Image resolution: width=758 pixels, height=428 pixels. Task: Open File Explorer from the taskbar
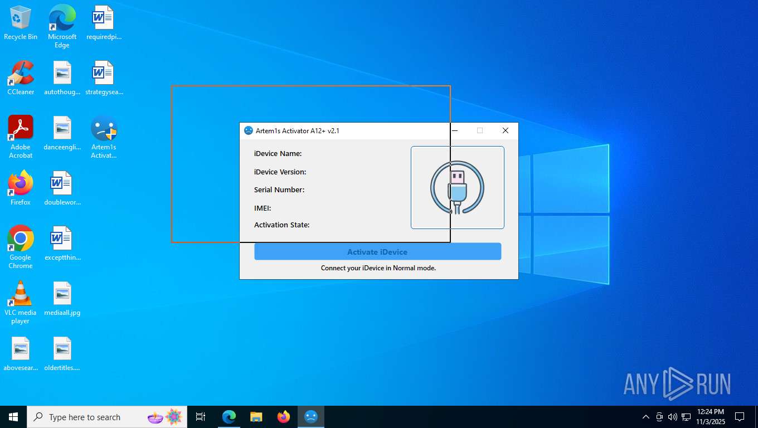[256, 417]
